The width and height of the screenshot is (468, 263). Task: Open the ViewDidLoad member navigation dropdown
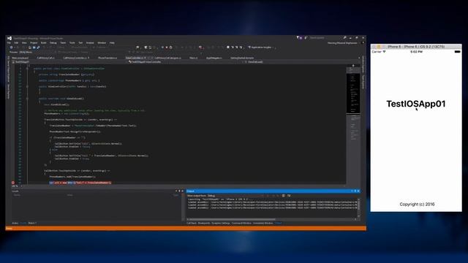[301, 62]
